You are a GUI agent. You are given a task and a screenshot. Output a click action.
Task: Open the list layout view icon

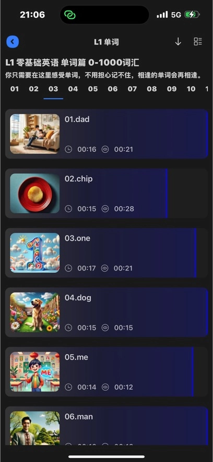[x=198, y=41]
